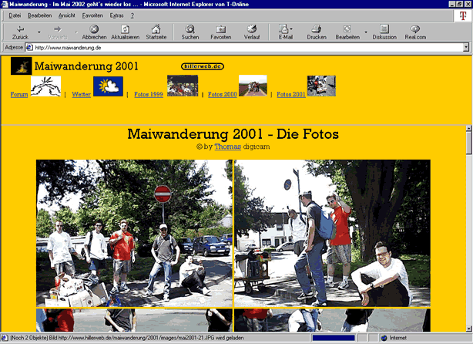Screen dimensions: 473x344
Task: Click the Real.com toolbar icon
Action: (415, 29)
